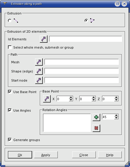Click inside the Id Elements text field

[85, 39]
